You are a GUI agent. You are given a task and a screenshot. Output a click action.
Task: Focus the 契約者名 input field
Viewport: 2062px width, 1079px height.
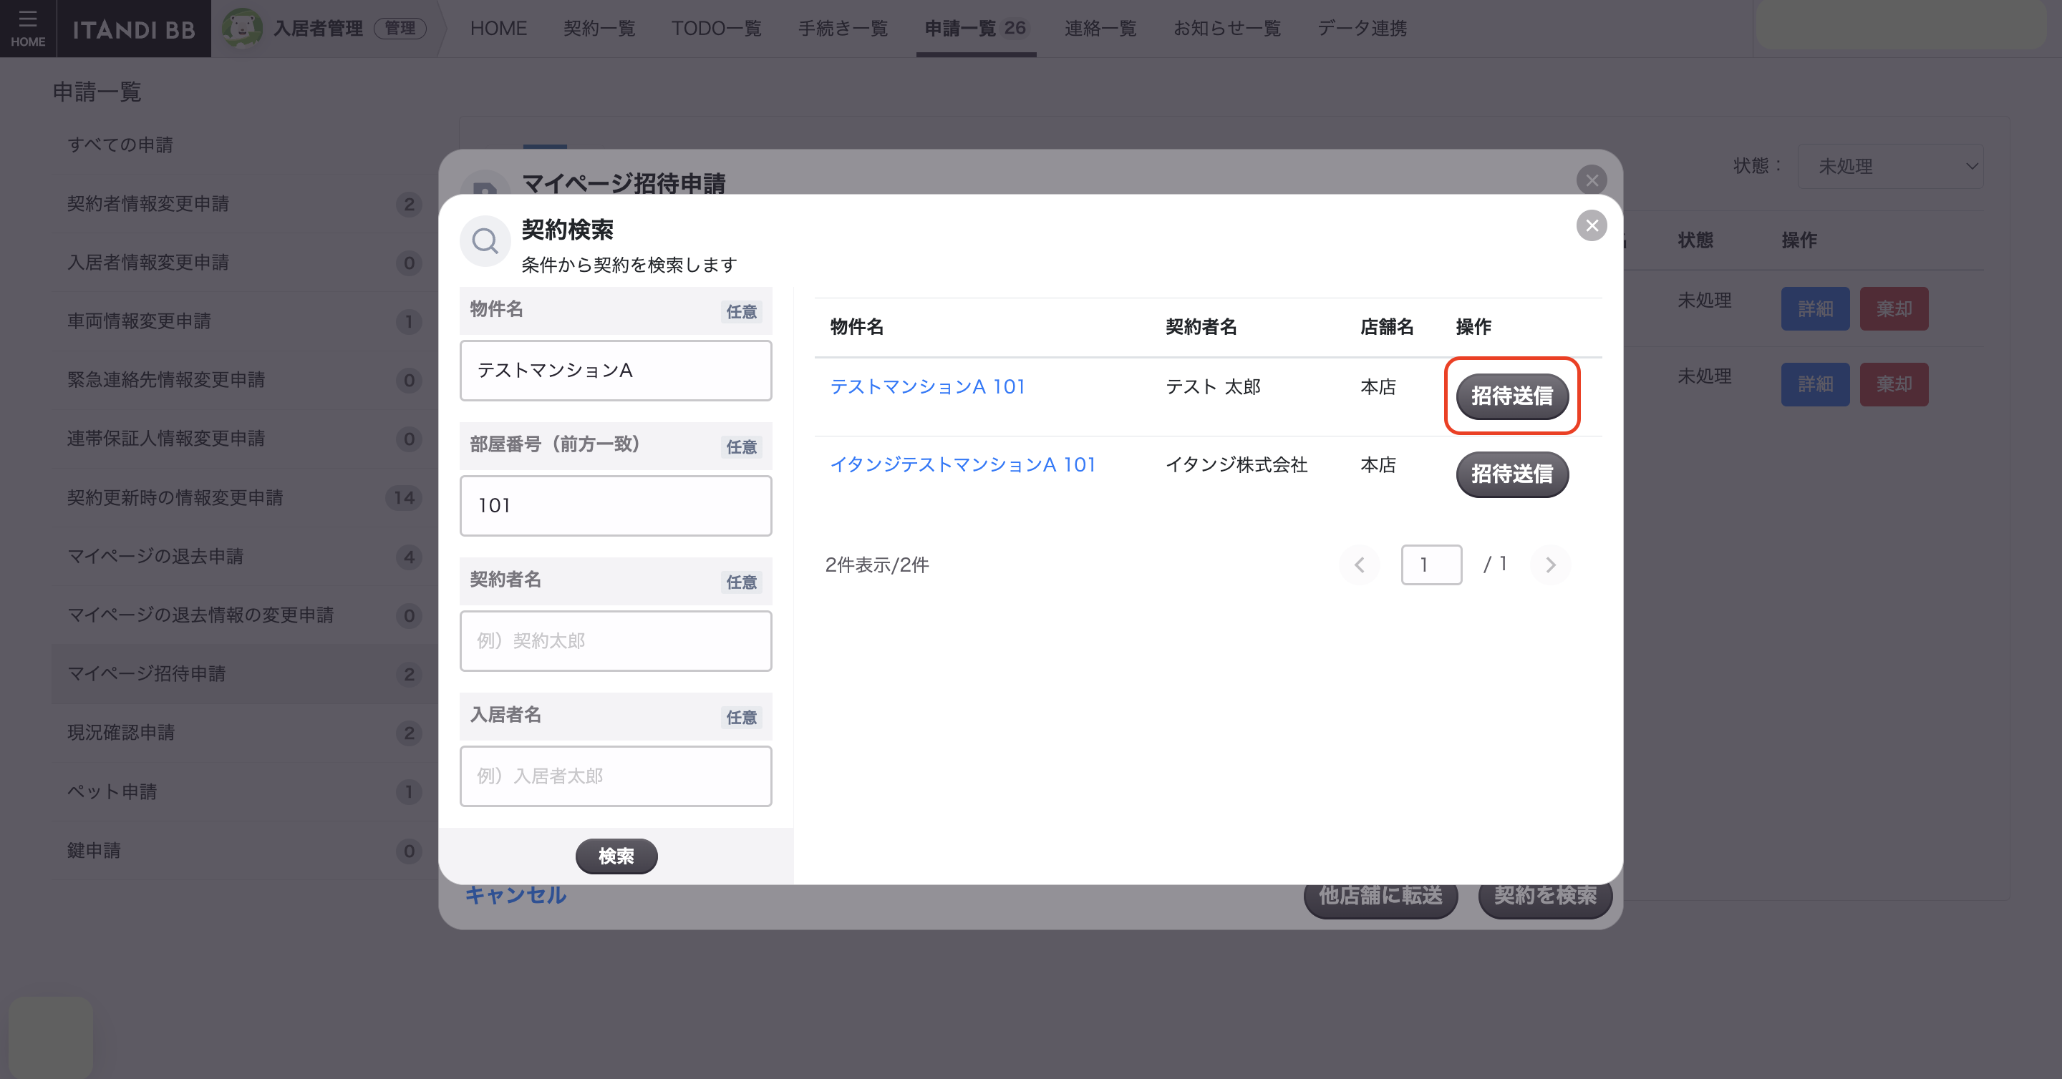616,640
